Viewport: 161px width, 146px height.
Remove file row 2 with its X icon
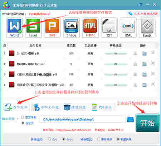point(153,63)
